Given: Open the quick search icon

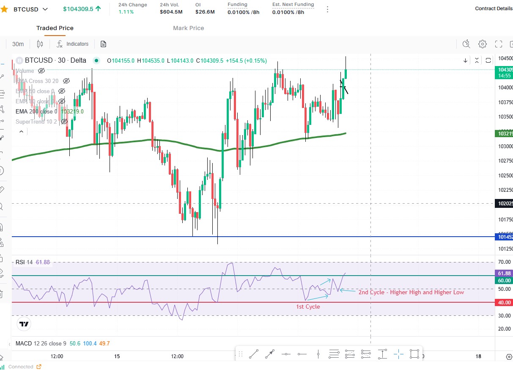Looking at the screenshot, I should point(466,44).
